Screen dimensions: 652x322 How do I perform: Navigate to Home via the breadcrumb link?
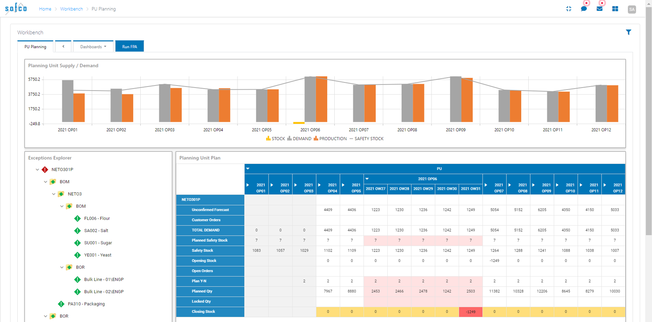coord(45,9)
